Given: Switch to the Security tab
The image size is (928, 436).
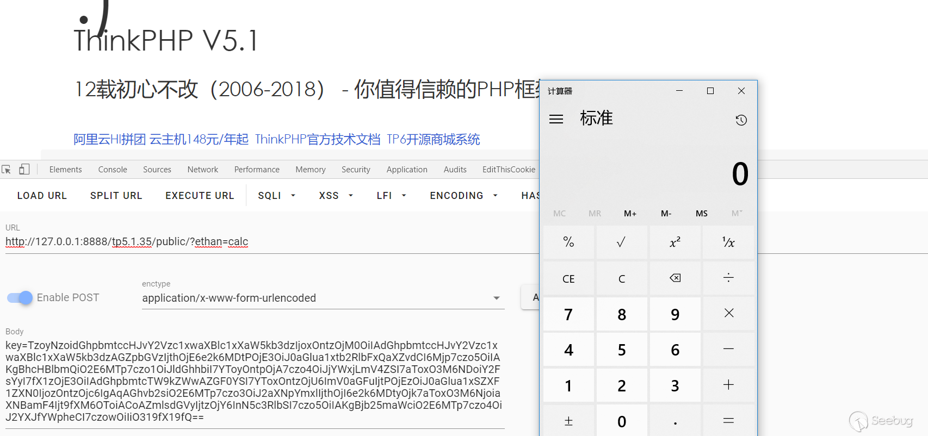Looking at the screenshot, I should pos(356,170).
